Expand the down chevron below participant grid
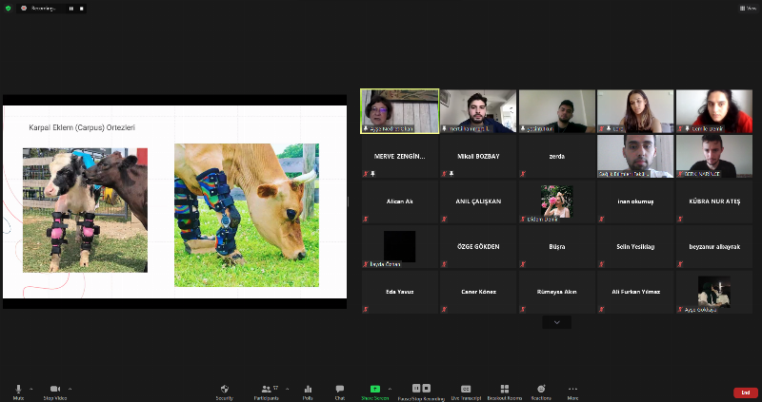This screenshot has width=762, height=402. (x=556, y=322)
